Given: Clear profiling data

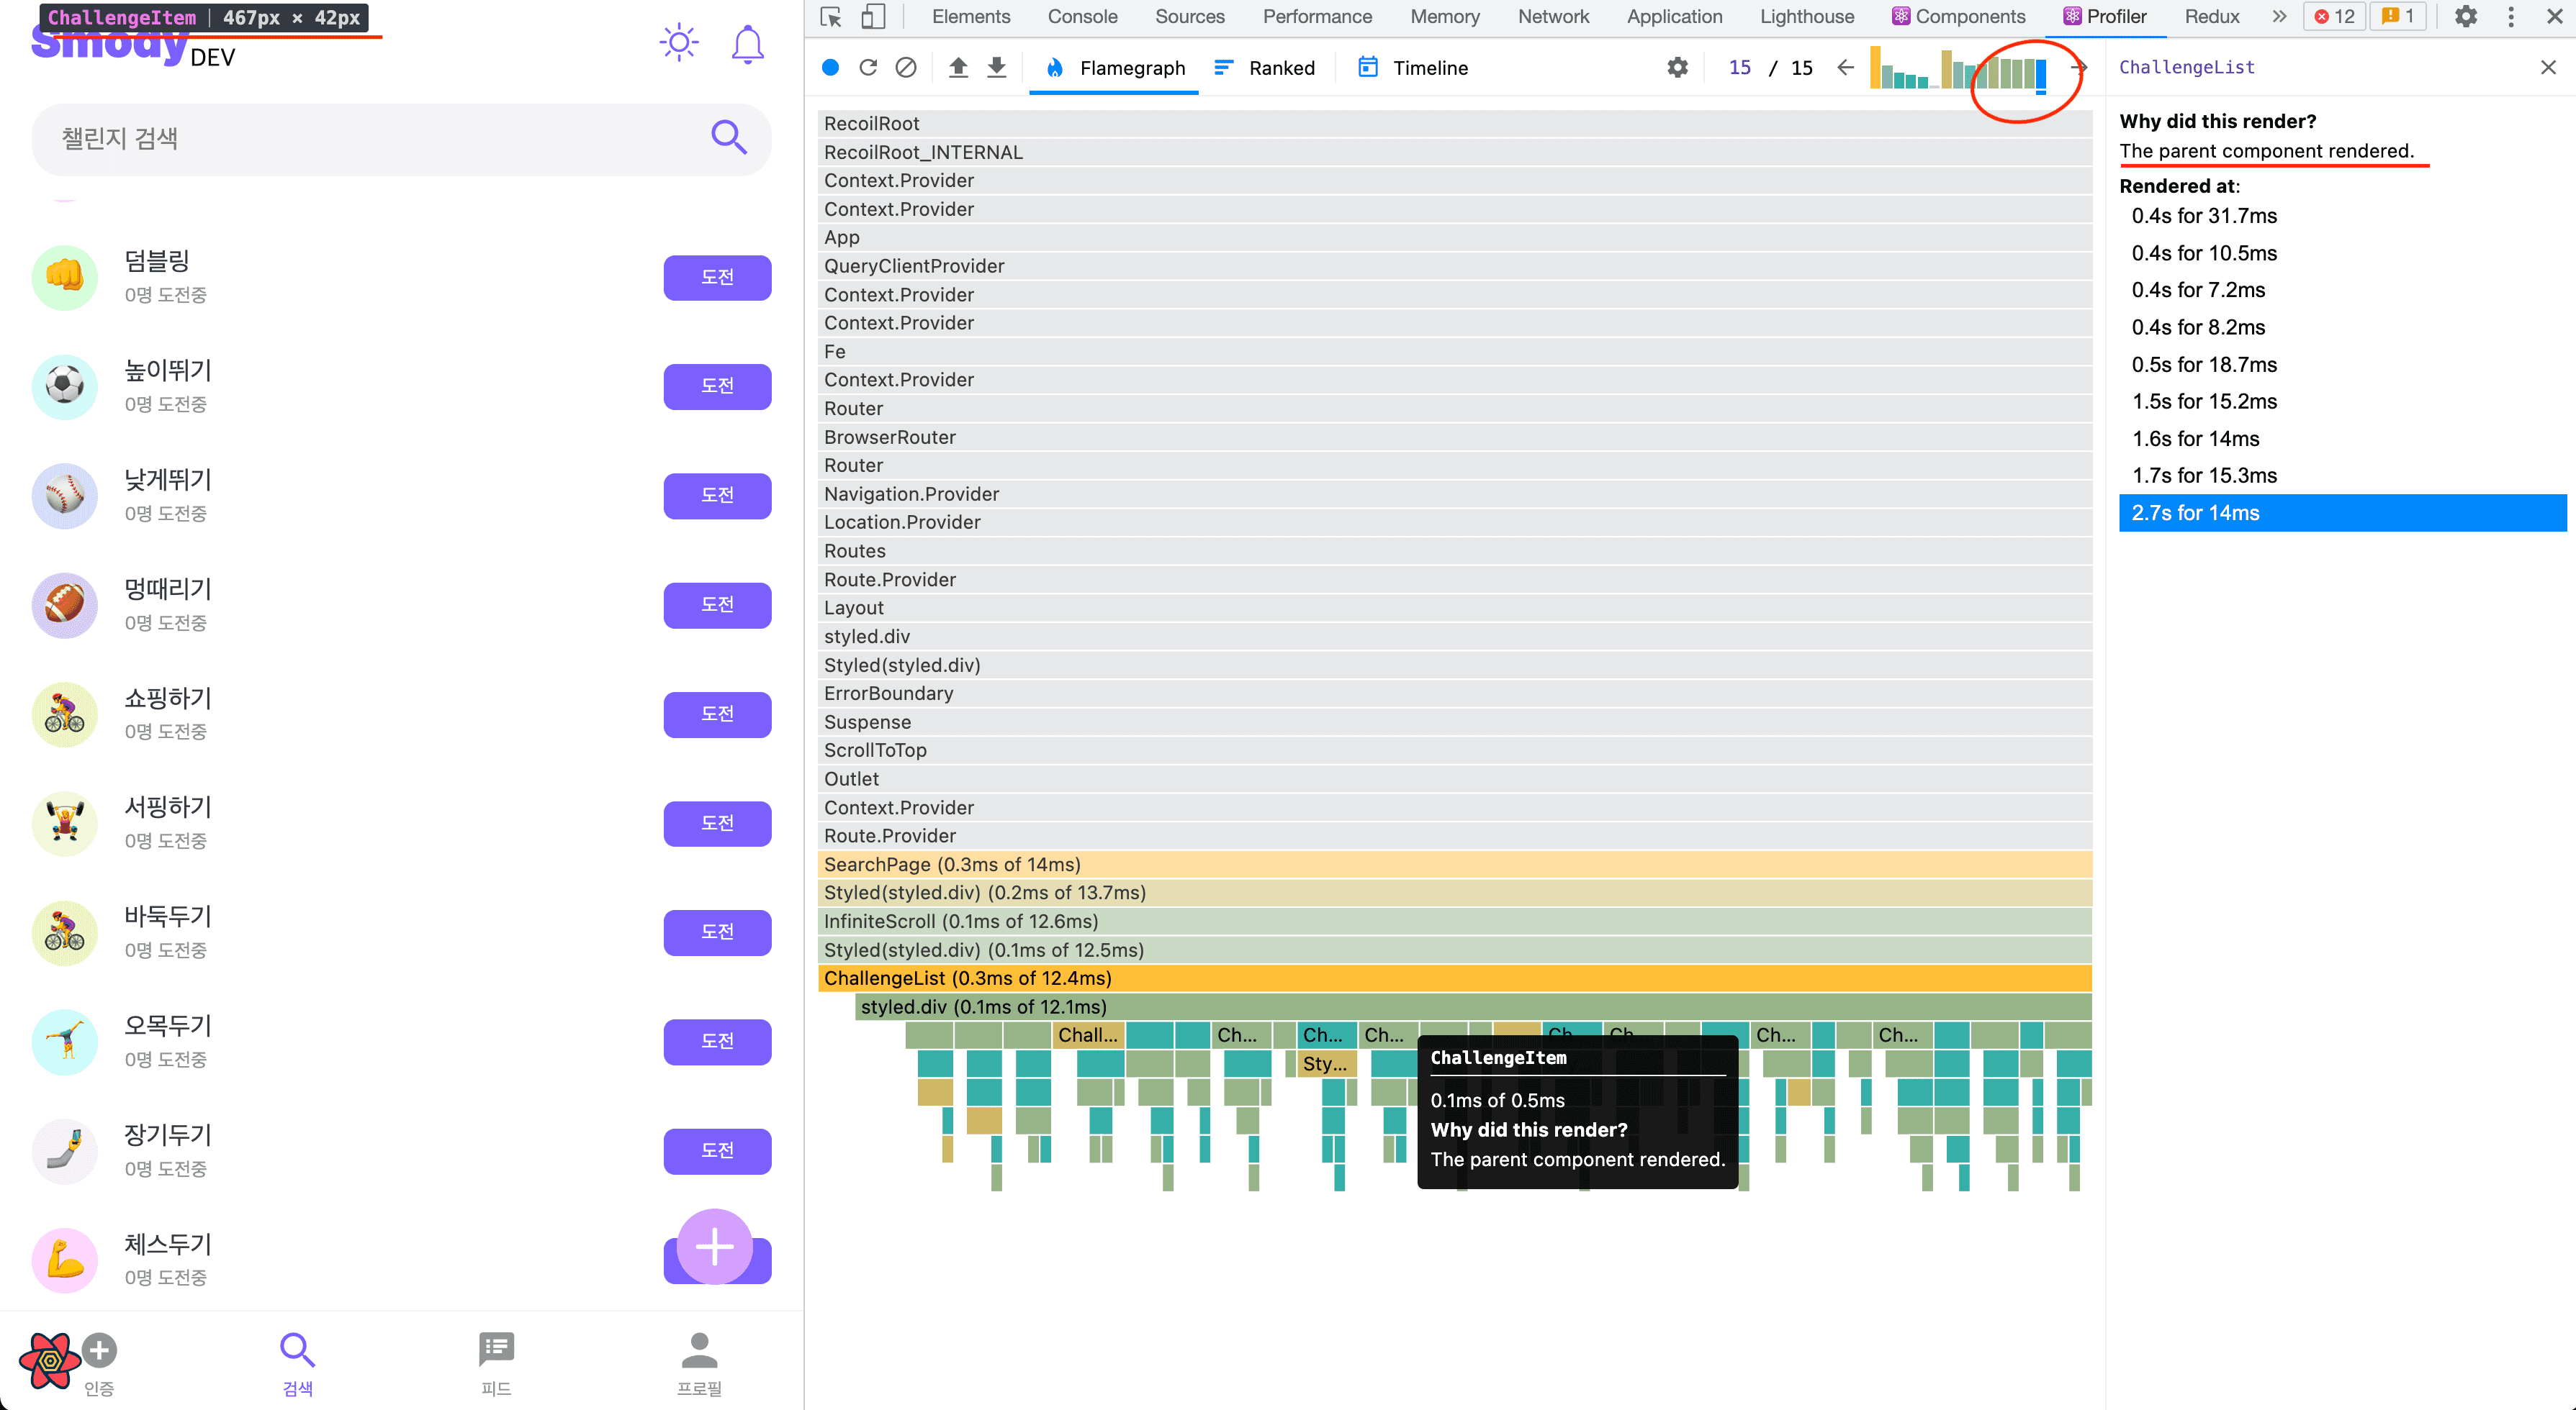Looking at the screenshot, I should pos(906,67).
